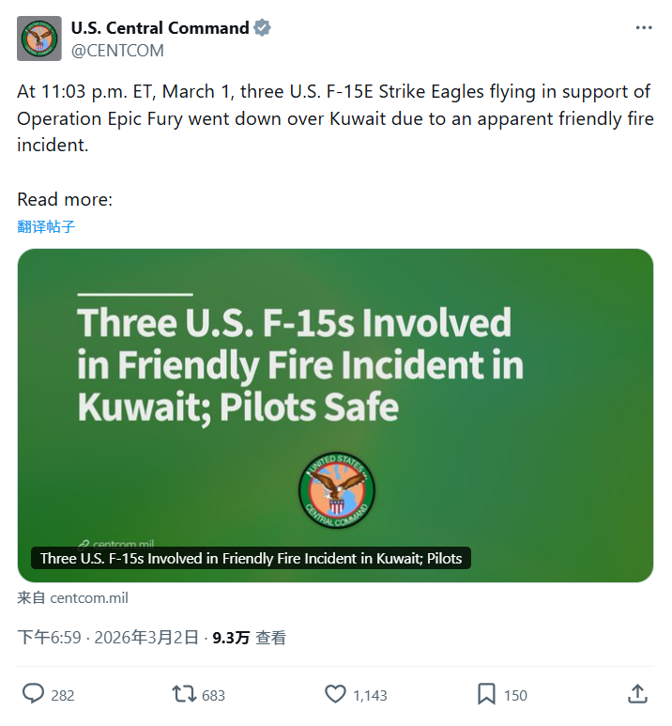Open the @CENTCOM handle link
Viewport: 672px width, 726px height.
pyautogui.click(x=117, y=51)
